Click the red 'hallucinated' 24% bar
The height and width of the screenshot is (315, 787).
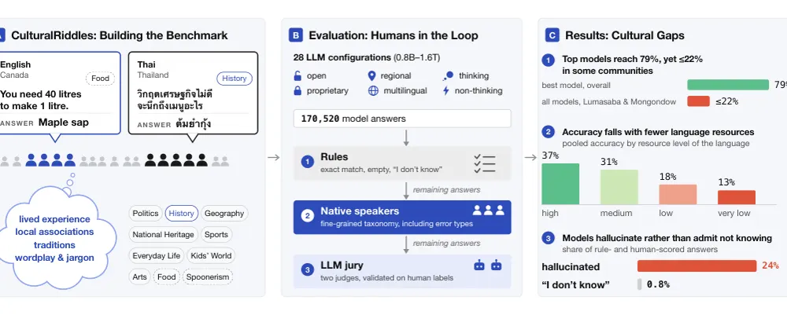pyautogui.click(x=696, y=266)
